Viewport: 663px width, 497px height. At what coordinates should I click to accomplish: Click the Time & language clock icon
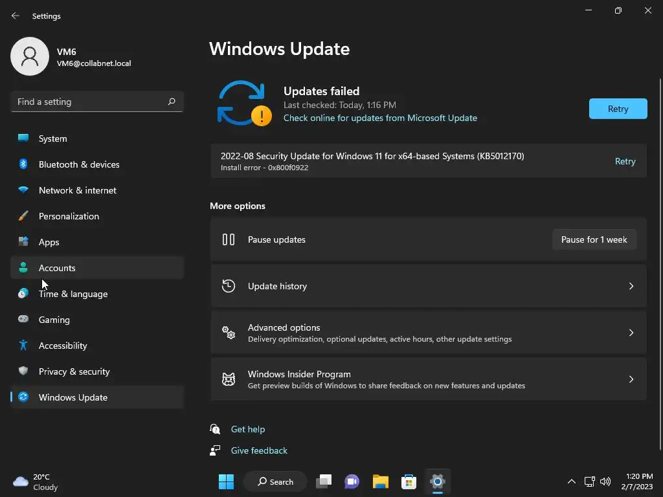point(23,293)
